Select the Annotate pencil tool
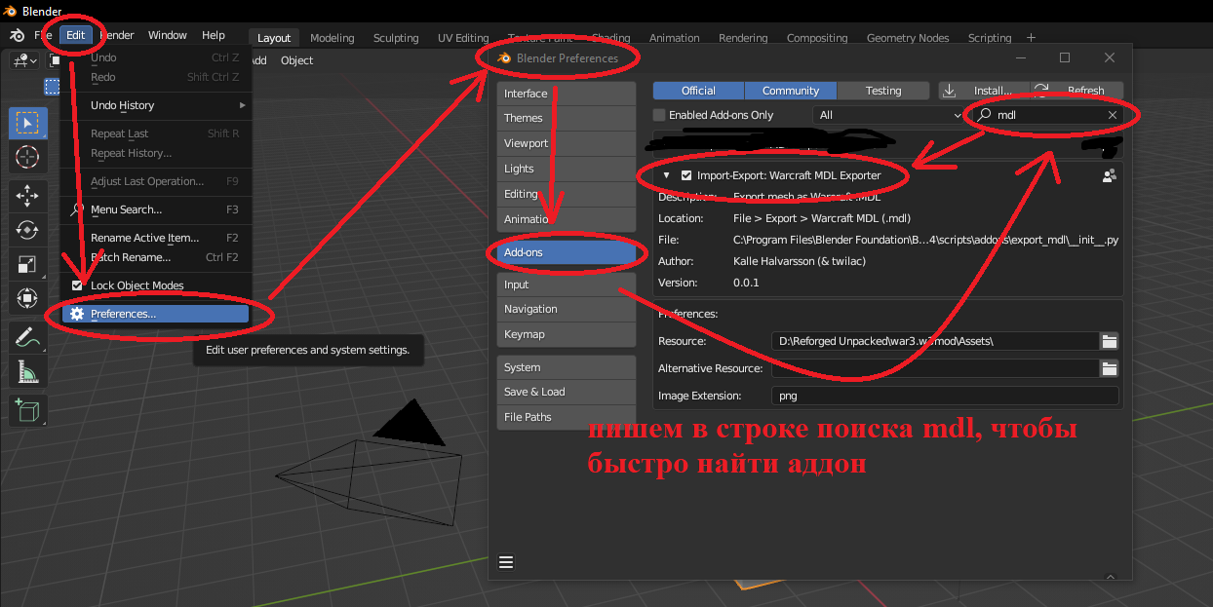The width and height of the screenshot is (1213, 607). (27, 337)
